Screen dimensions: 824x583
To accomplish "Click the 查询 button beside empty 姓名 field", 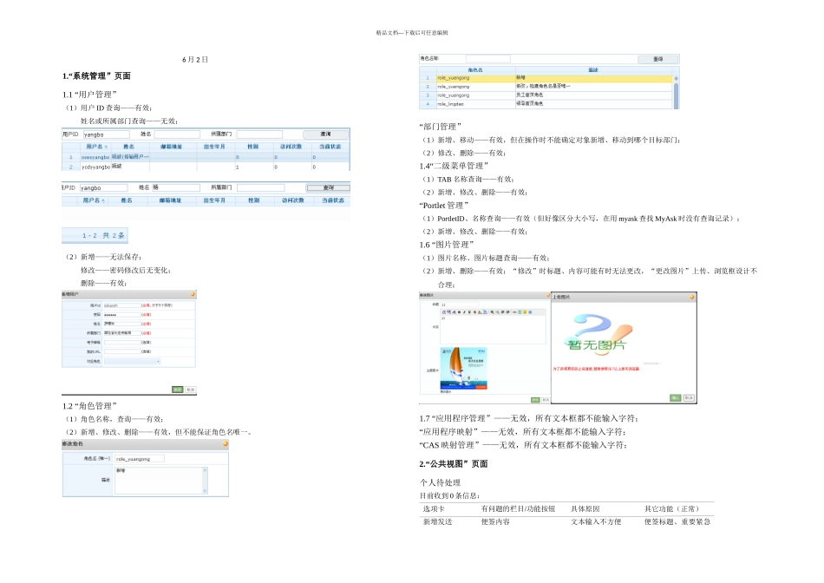I will (x=326, y=134).
